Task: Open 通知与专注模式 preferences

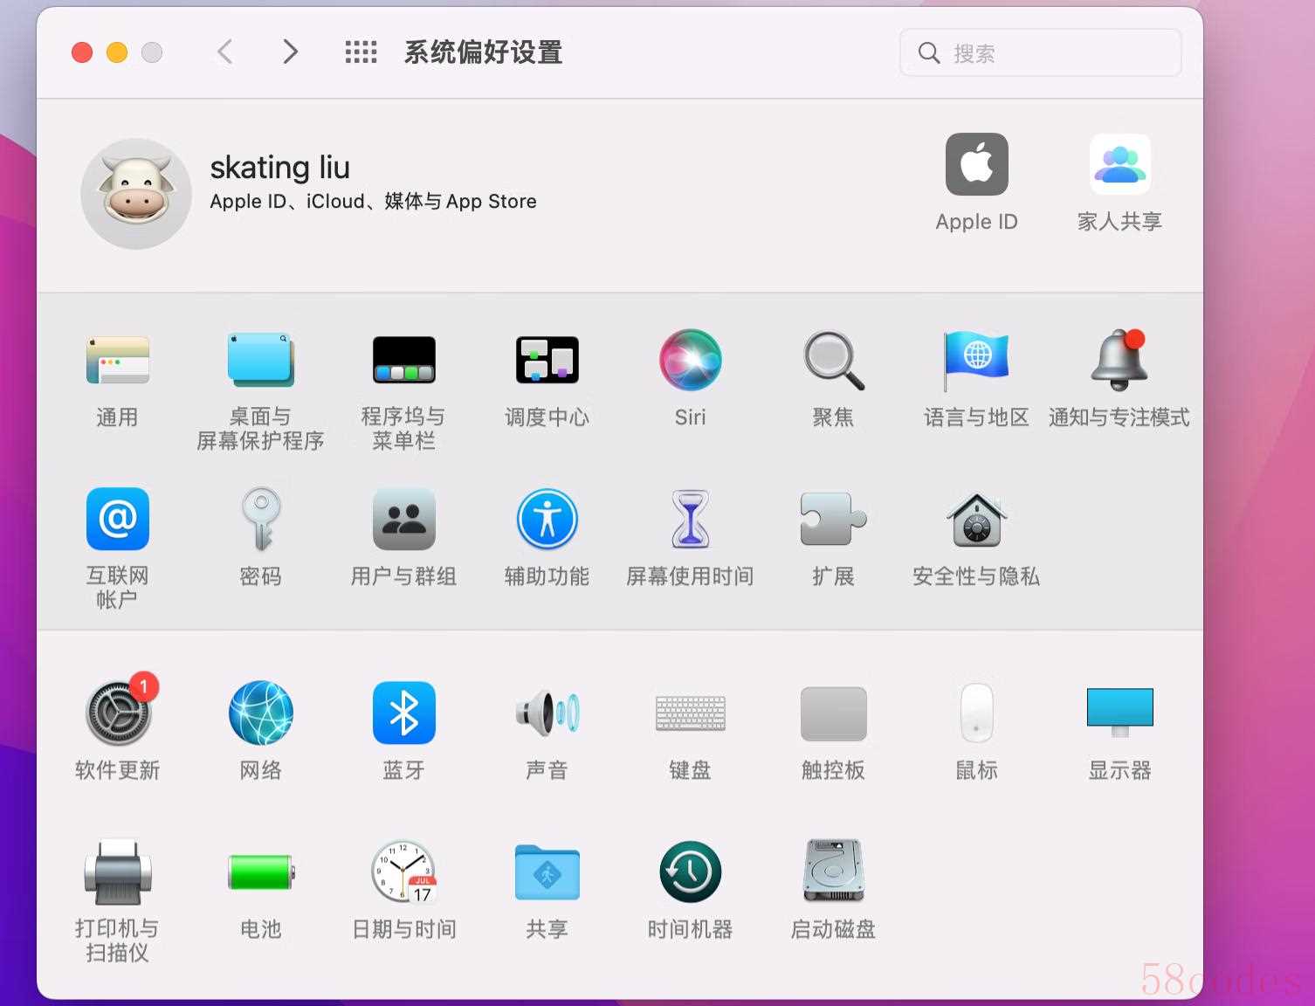Action: tap(1119, 360)
